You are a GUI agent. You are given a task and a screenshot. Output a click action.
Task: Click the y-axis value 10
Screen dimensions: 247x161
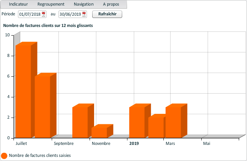[x=7, y=35]
